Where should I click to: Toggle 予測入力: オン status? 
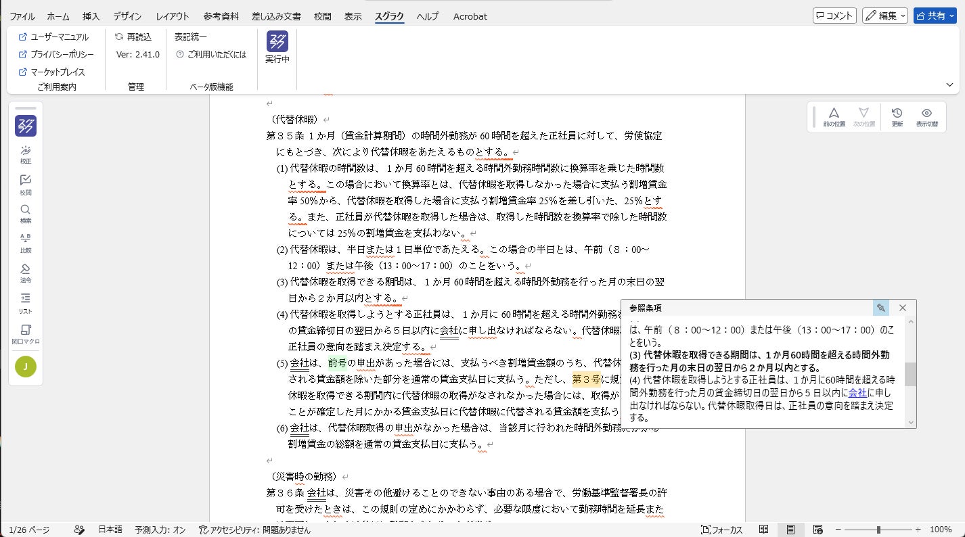click(160, 530)
